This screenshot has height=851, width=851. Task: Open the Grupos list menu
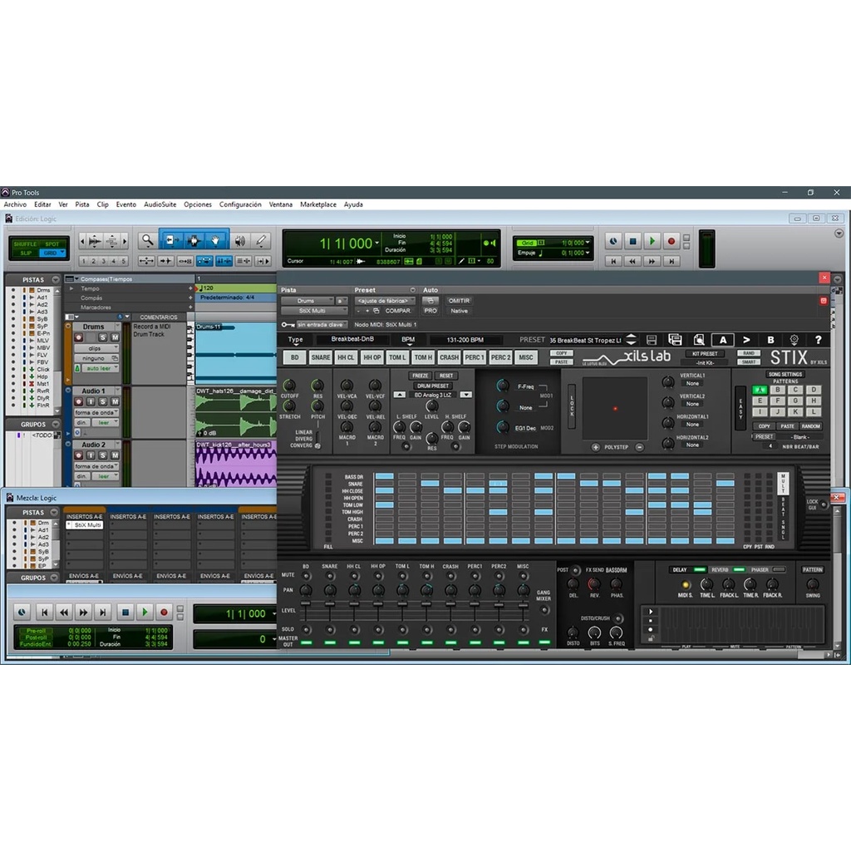[56, 425]
